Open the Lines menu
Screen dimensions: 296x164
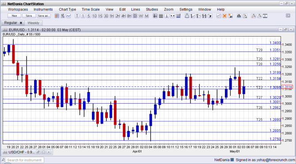pos(136,9)
